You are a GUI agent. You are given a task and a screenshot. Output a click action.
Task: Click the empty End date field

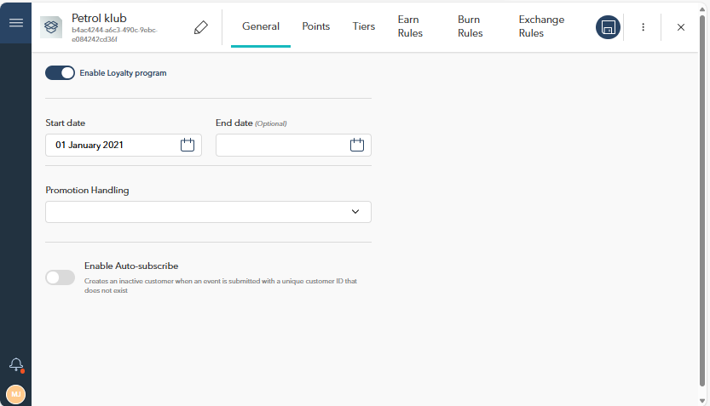293,146
